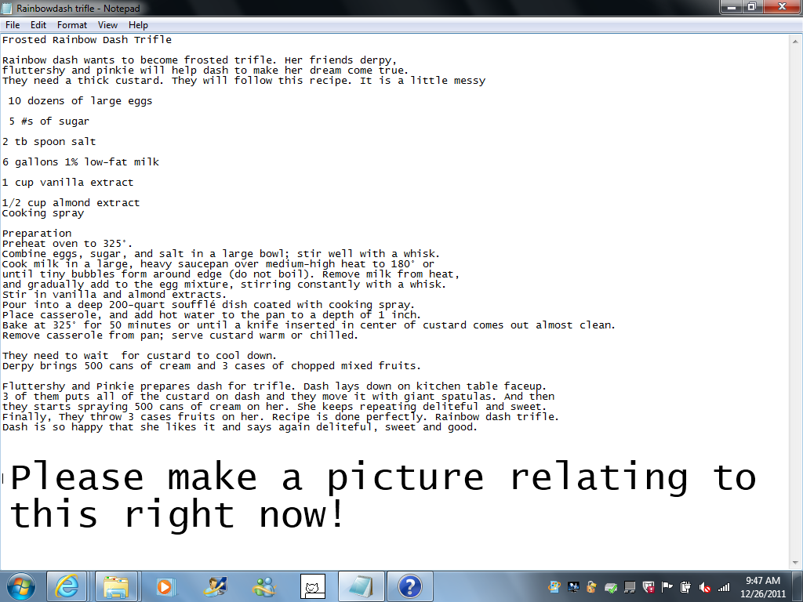The height and width of the screenshot is (602, 803).
Task: Minimize the Notepad window
Action: (731, 6)
